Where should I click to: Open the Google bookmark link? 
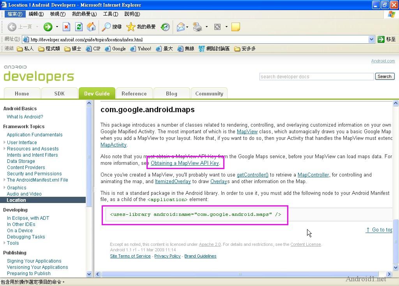click(115, 49)
